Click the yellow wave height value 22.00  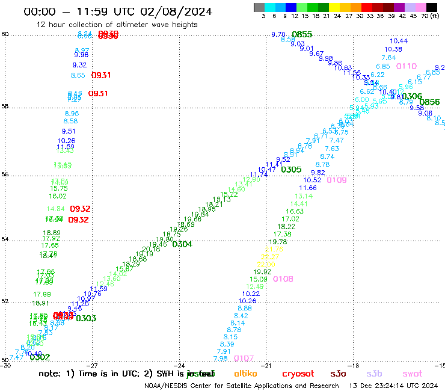[x=266, y=264]
